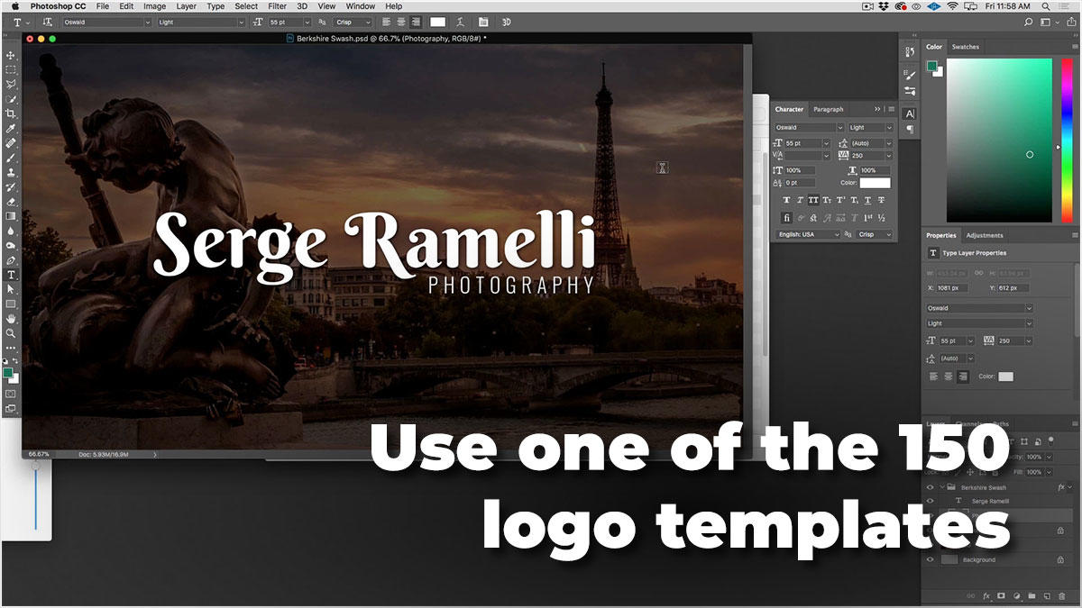
Task: Toggle text orientation in options bar
Action: 46,22
